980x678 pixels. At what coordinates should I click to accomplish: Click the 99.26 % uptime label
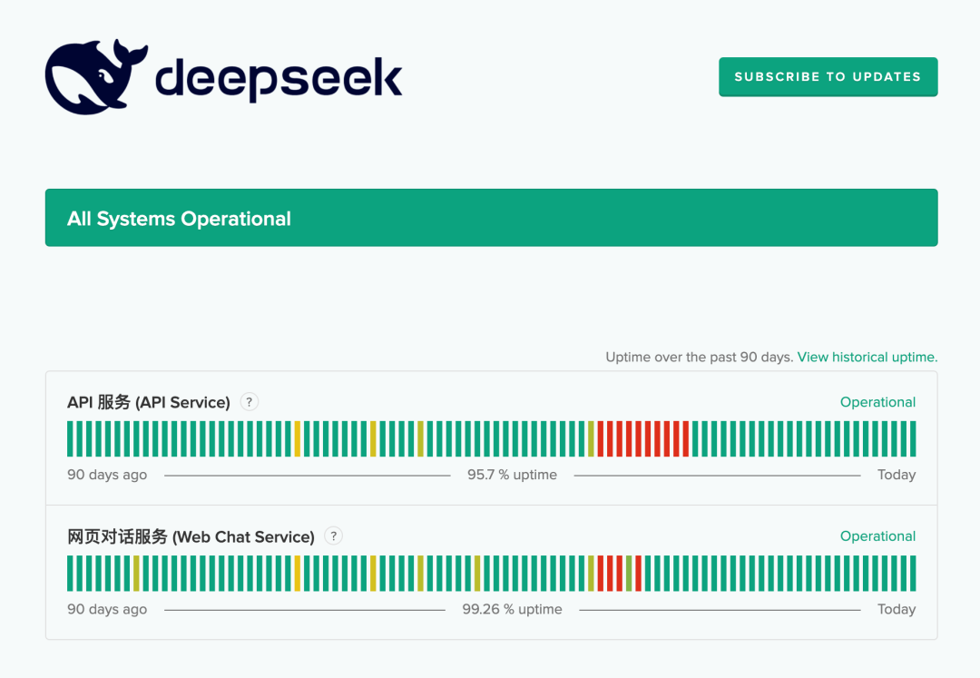click(512, 609)
